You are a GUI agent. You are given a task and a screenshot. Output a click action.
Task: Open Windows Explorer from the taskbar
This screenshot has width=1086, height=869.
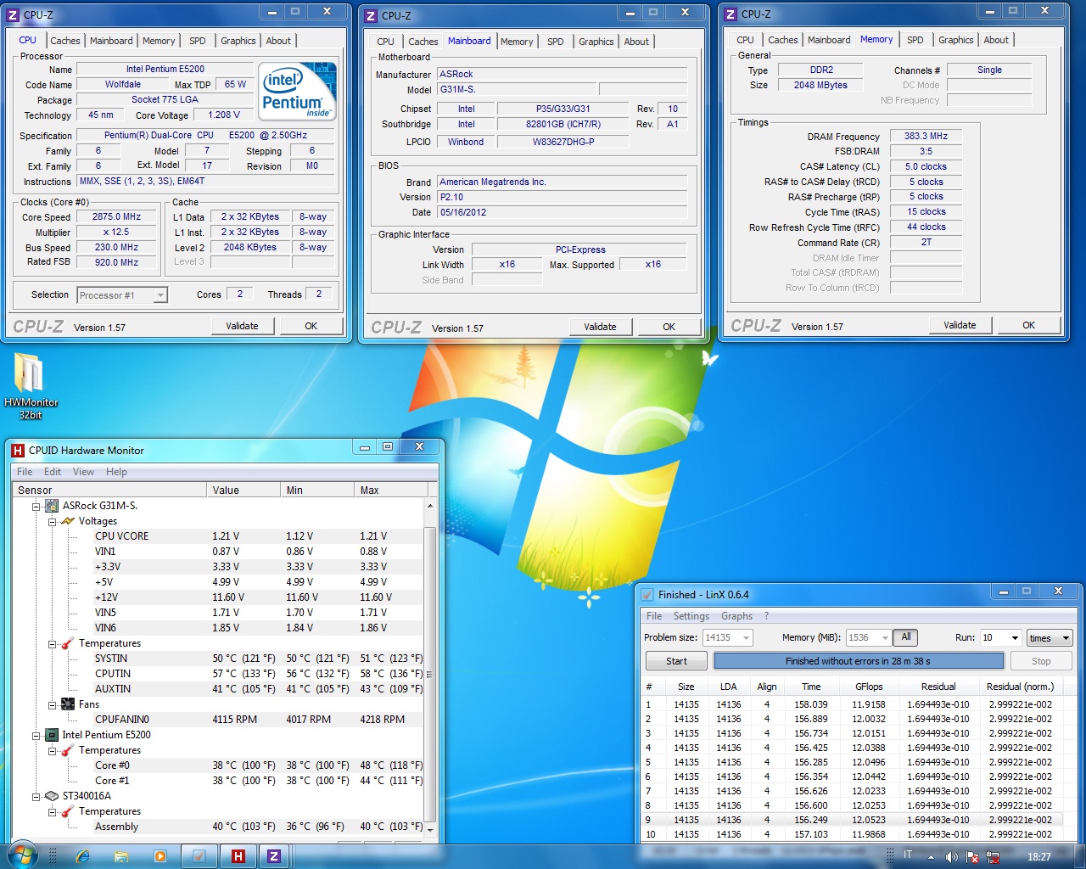coord(121,856)
